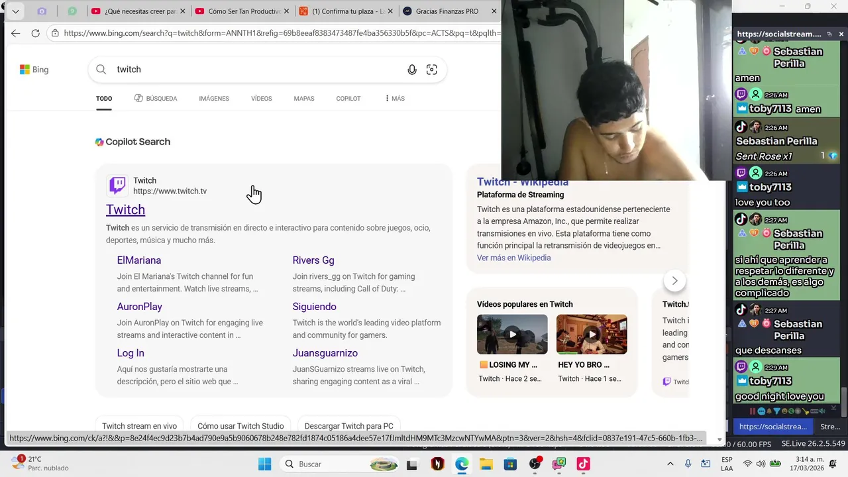Image resolution: width=848 pixels, height=477 pixels.
Task: Open the pinned green tab
Action: tap(72, 11)
